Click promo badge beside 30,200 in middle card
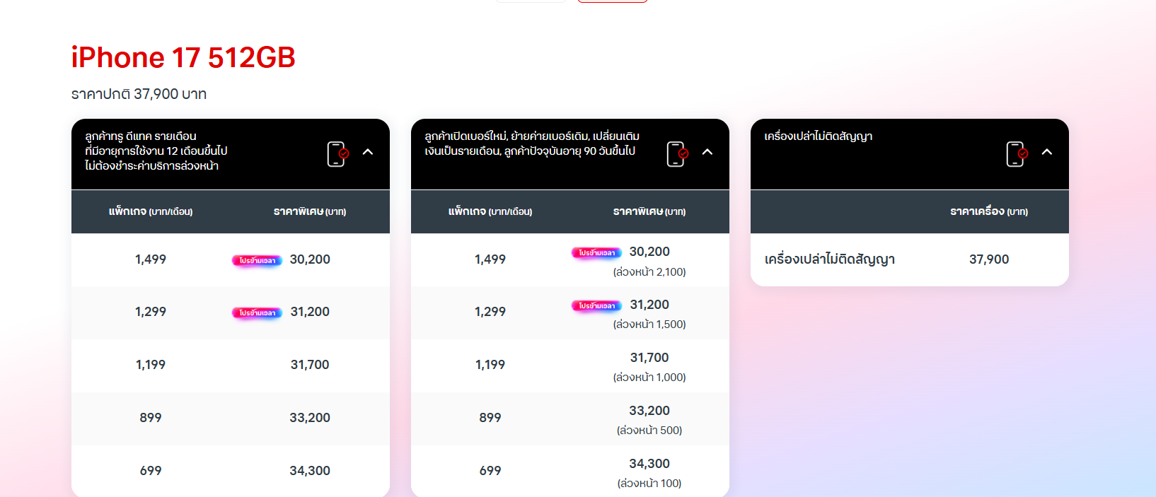This screenshot has width=1156, height=497. 596,252
